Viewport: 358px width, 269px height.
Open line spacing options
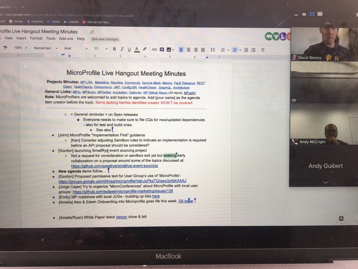click(x=213, y=50)
